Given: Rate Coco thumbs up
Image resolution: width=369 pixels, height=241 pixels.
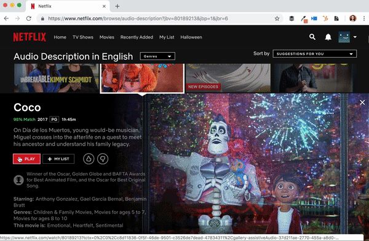Looking at the screenshot, I should (89, 159).
